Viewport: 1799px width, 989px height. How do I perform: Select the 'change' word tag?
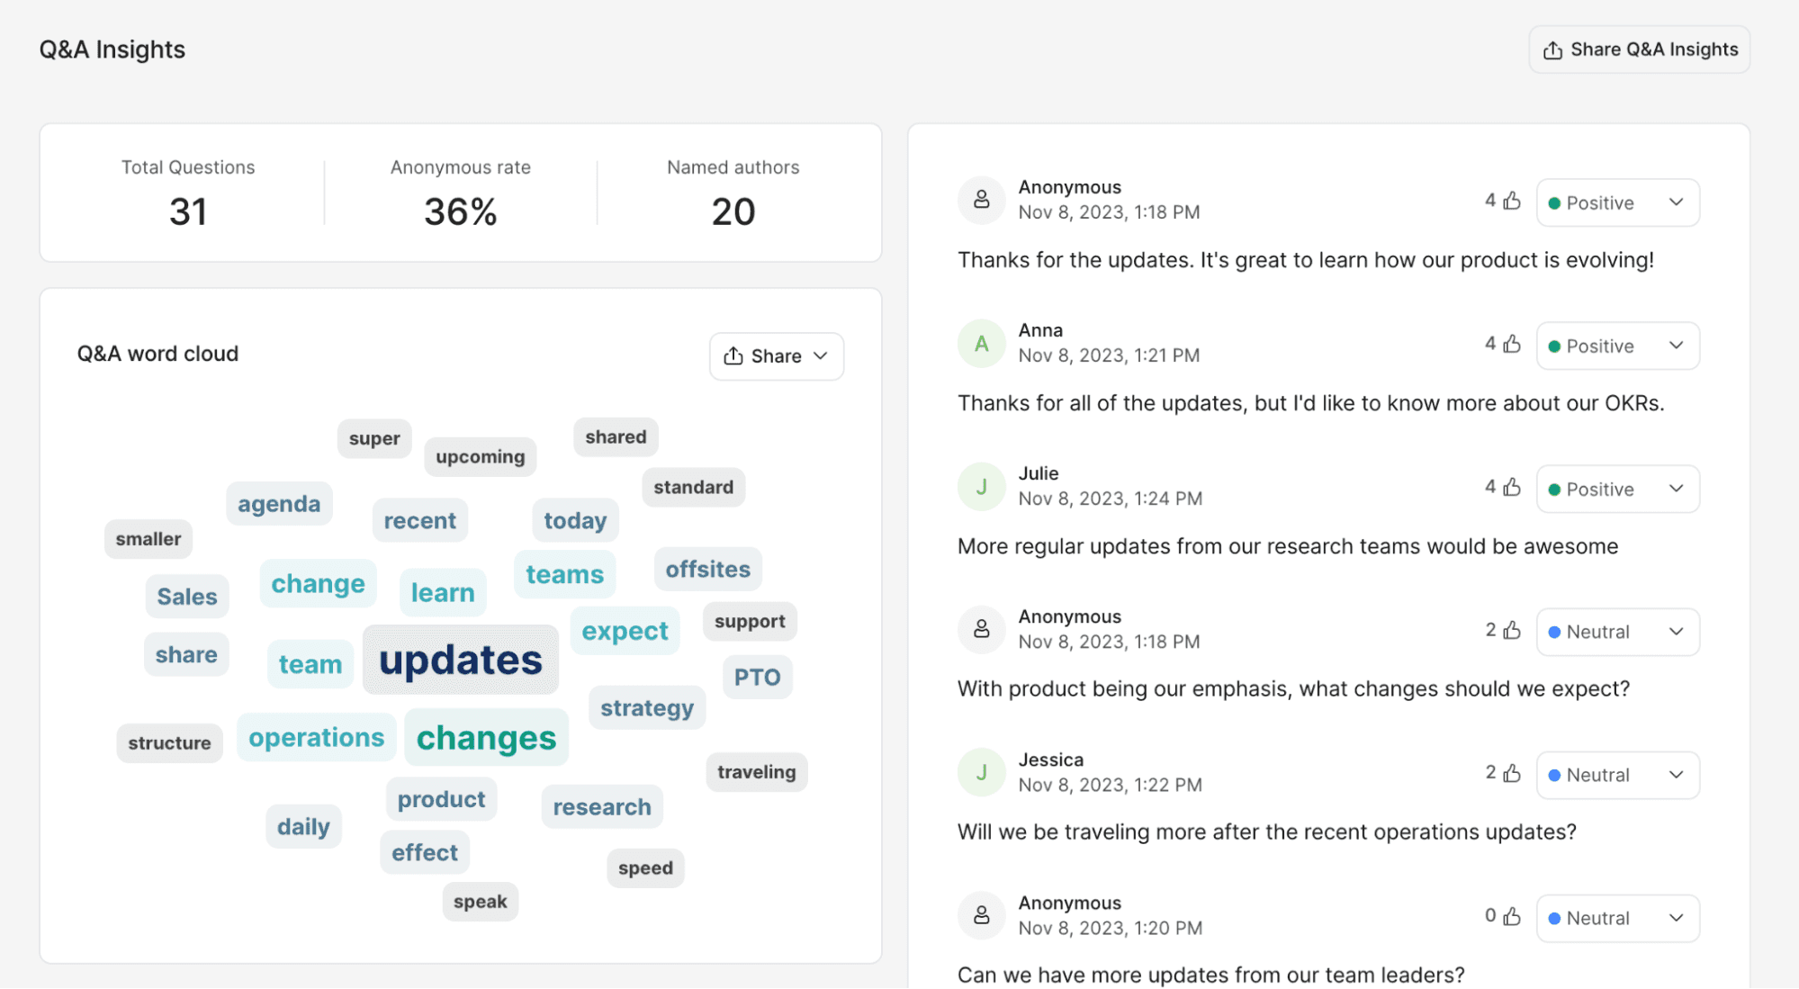coord(318,583)
